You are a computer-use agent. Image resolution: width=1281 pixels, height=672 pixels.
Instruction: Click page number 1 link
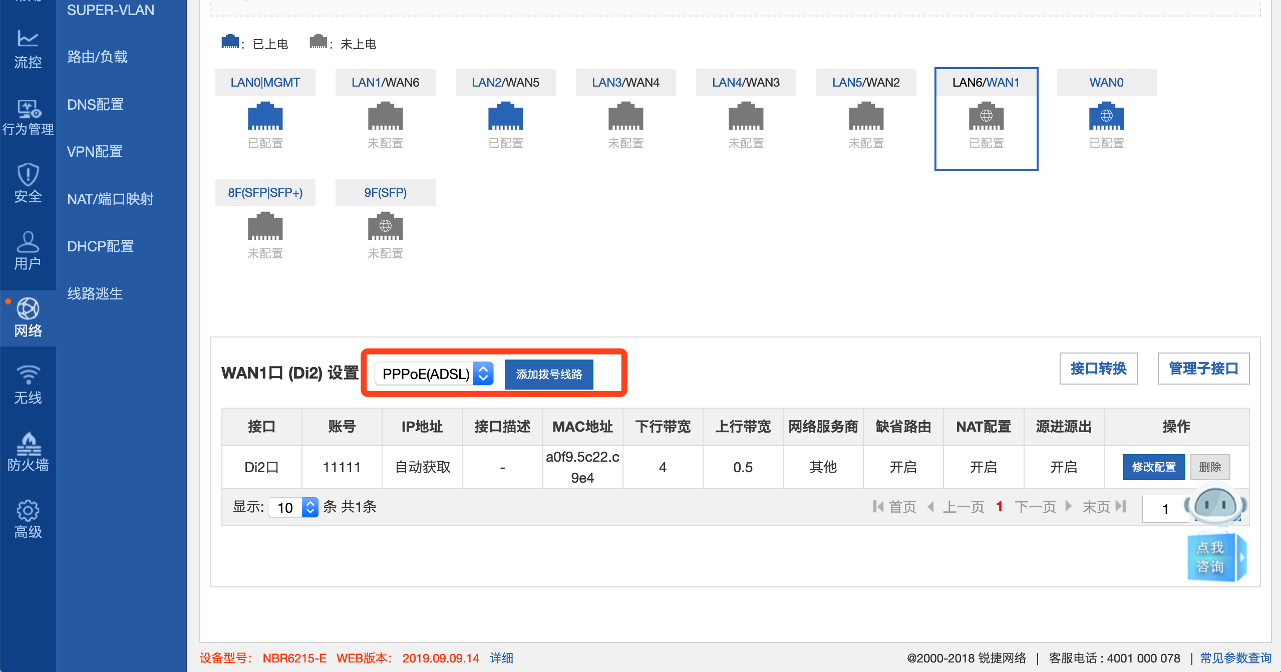pos(1000,507)
